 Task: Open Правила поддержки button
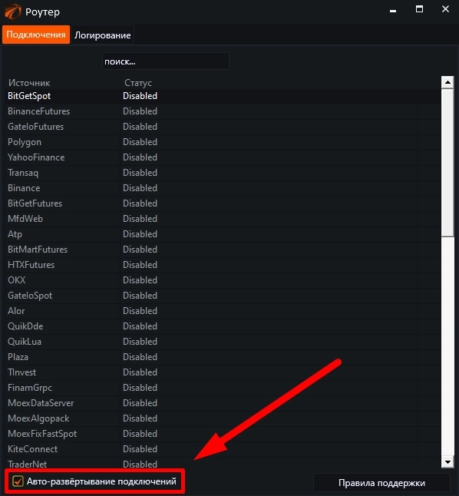[381, 483]
